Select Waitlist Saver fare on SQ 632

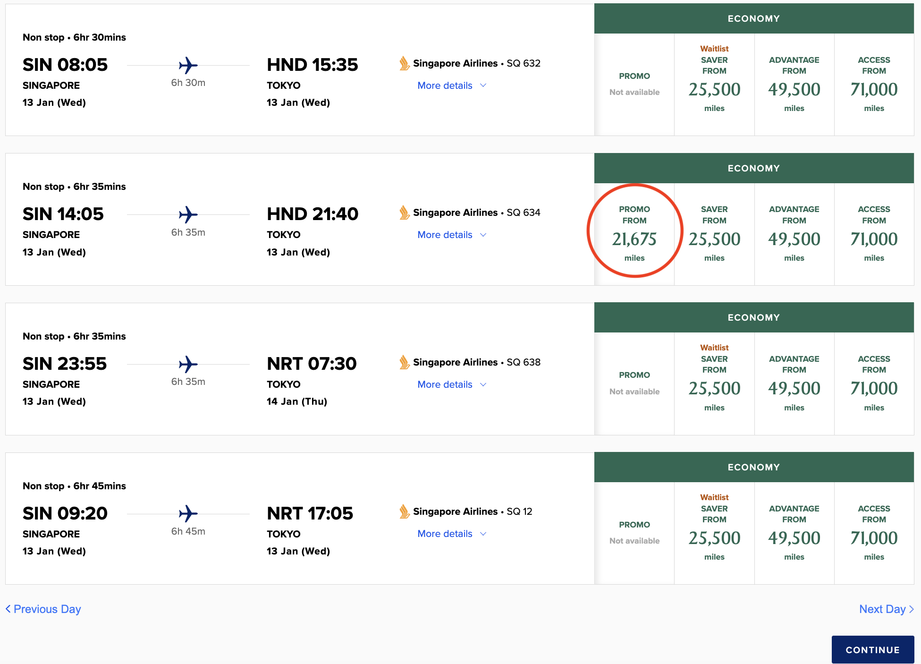(x=714, y=85)
